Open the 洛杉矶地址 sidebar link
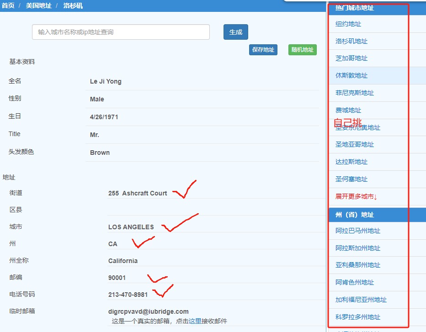 pyautogui.click(x=351, y=41)
